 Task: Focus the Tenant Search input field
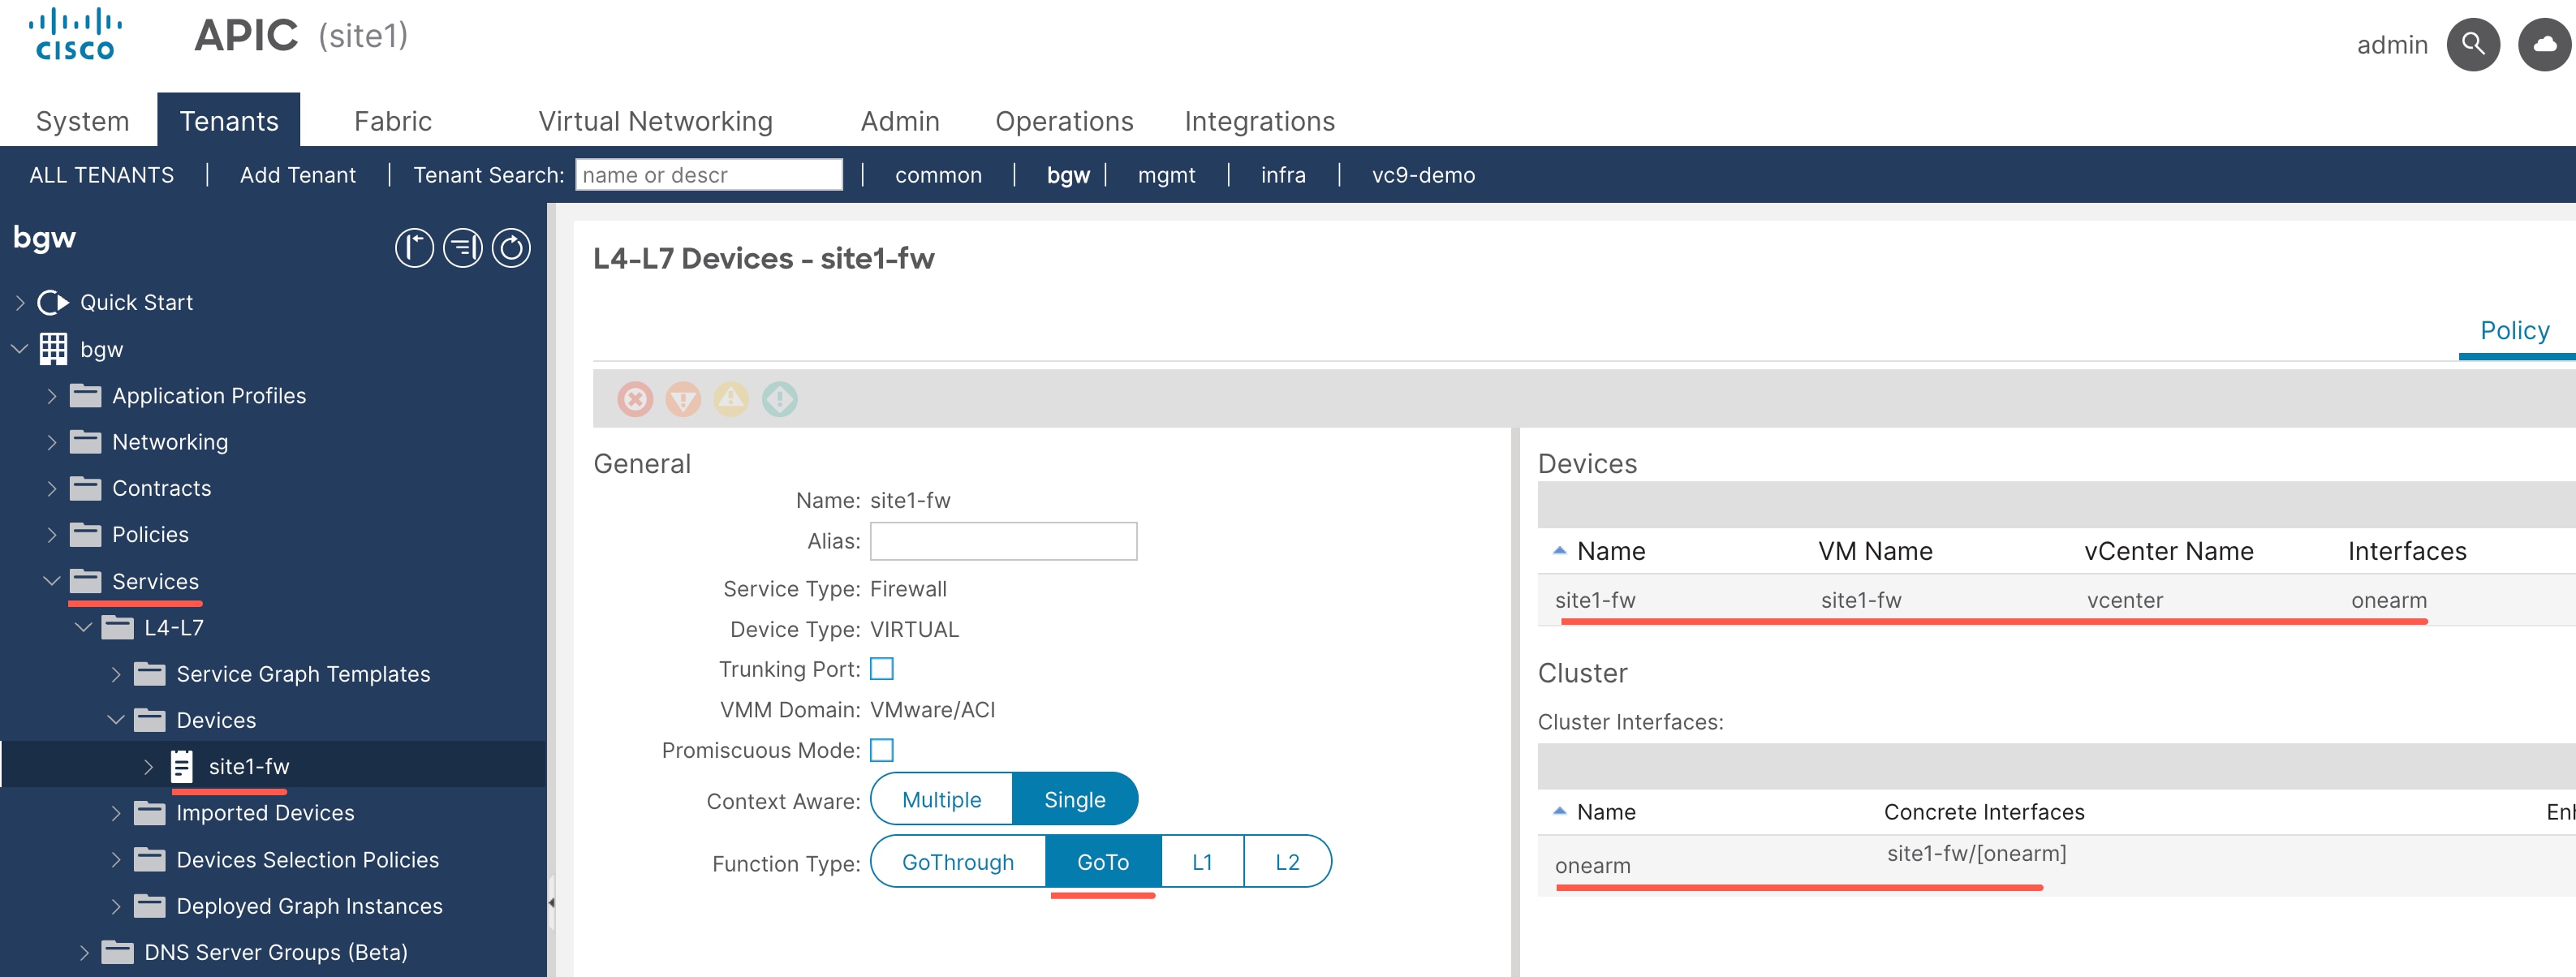pos(709,175)
